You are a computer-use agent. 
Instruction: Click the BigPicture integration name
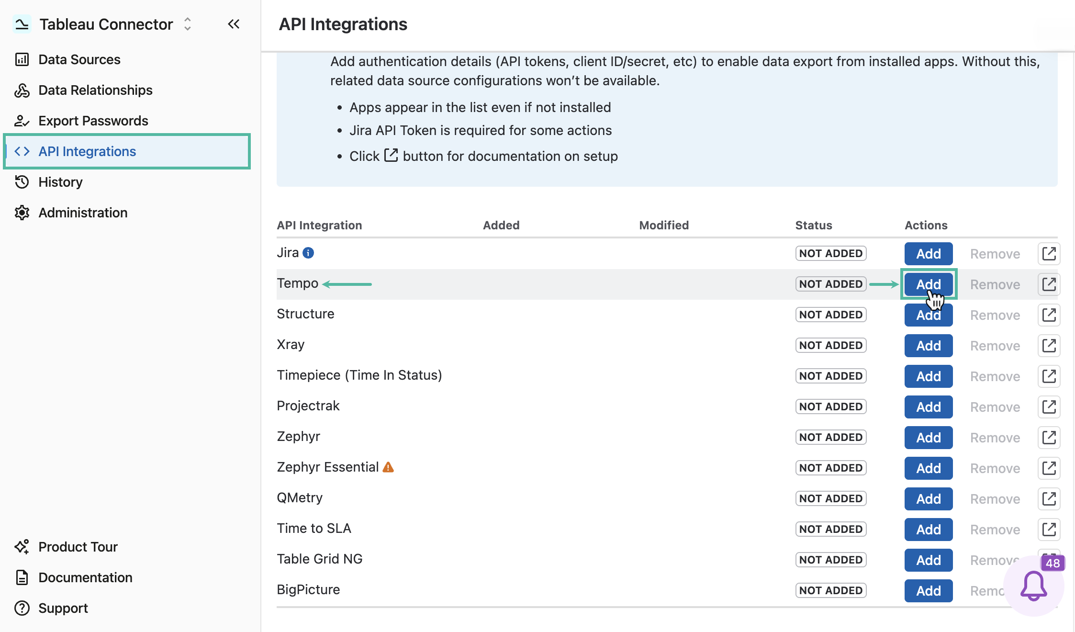point(308,589)
